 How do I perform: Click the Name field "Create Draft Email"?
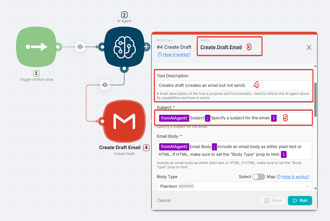pyautogui.click(x=221, y=47)
